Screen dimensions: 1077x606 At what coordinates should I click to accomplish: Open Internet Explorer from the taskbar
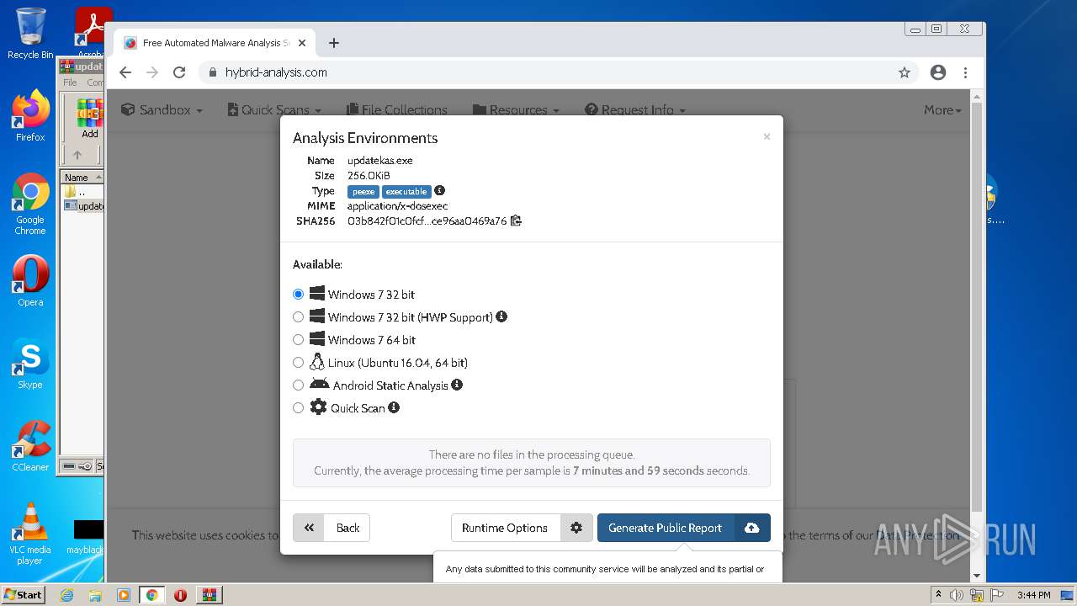(66, 595)
